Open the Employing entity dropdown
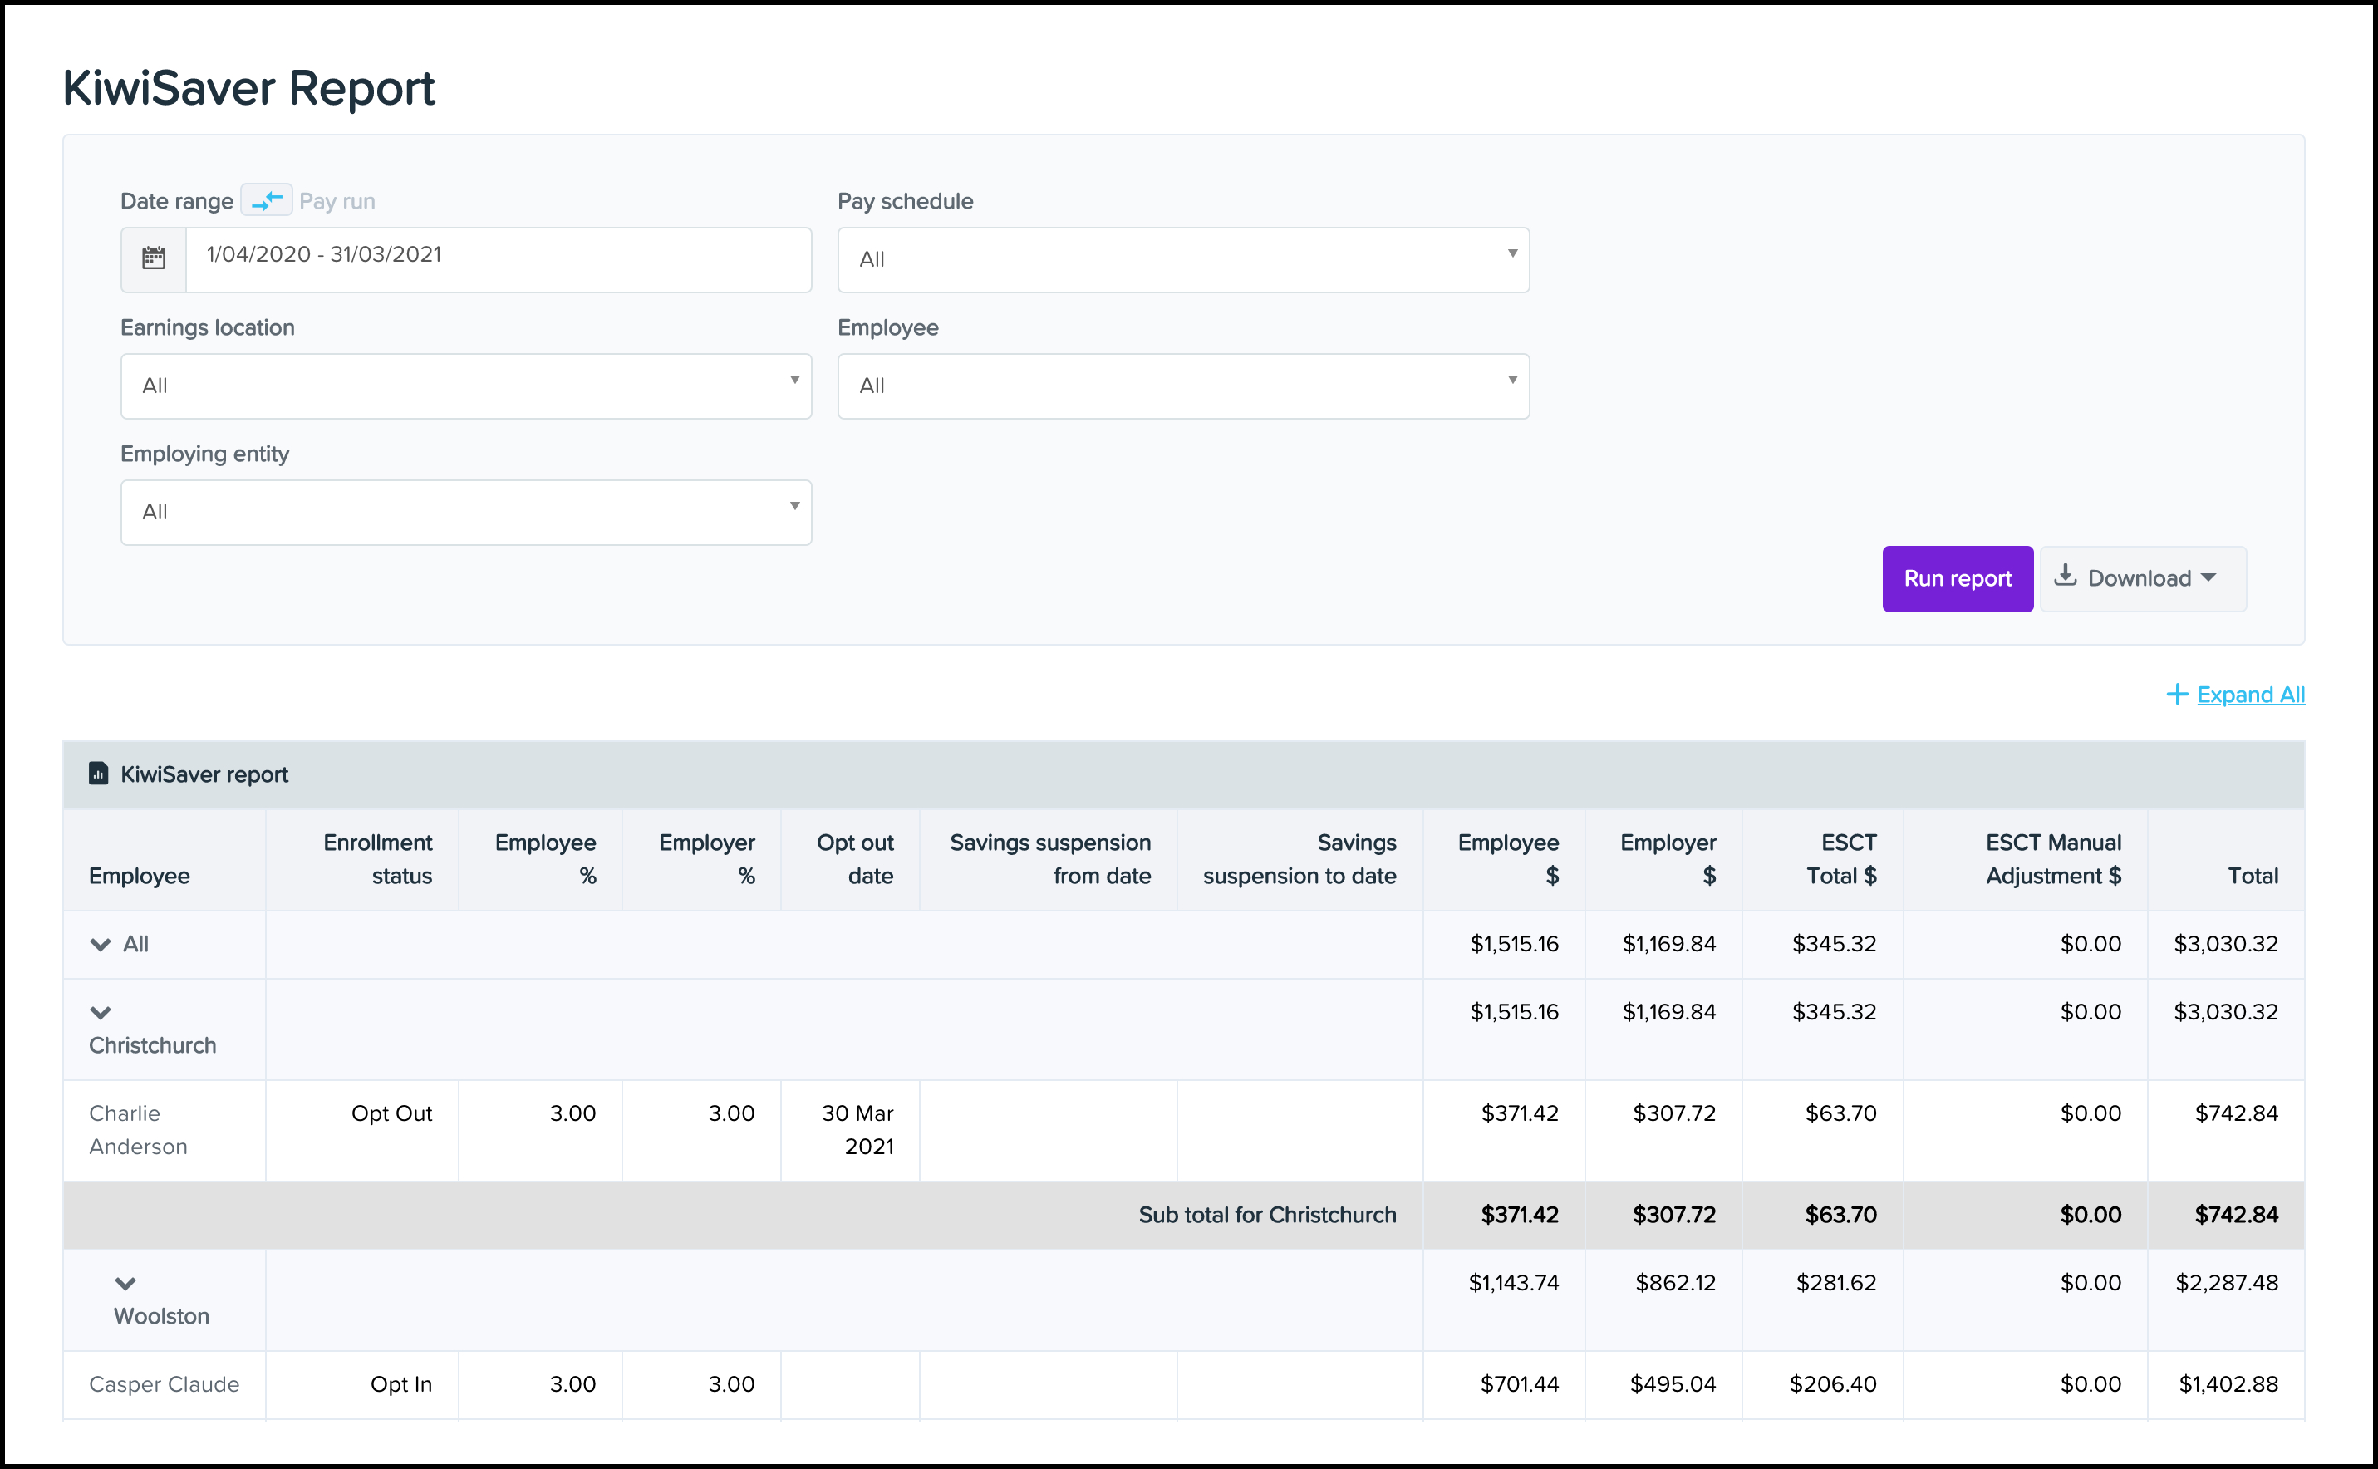The width and height of the screenshot is (2378, 1469). [465, 512]
